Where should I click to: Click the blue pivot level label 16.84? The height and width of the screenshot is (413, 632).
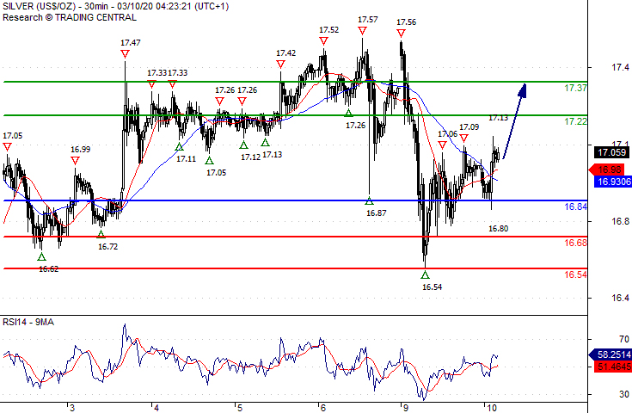click(575, 206)
